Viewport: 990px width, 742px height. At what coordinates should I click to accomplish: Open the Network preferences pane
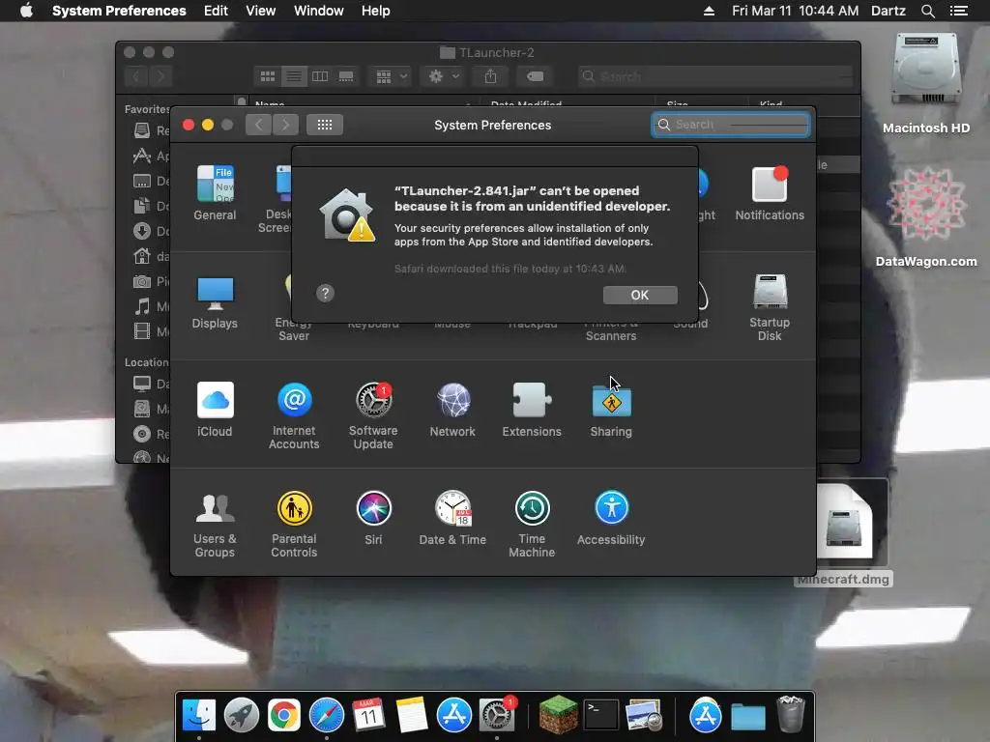(452, 410)
